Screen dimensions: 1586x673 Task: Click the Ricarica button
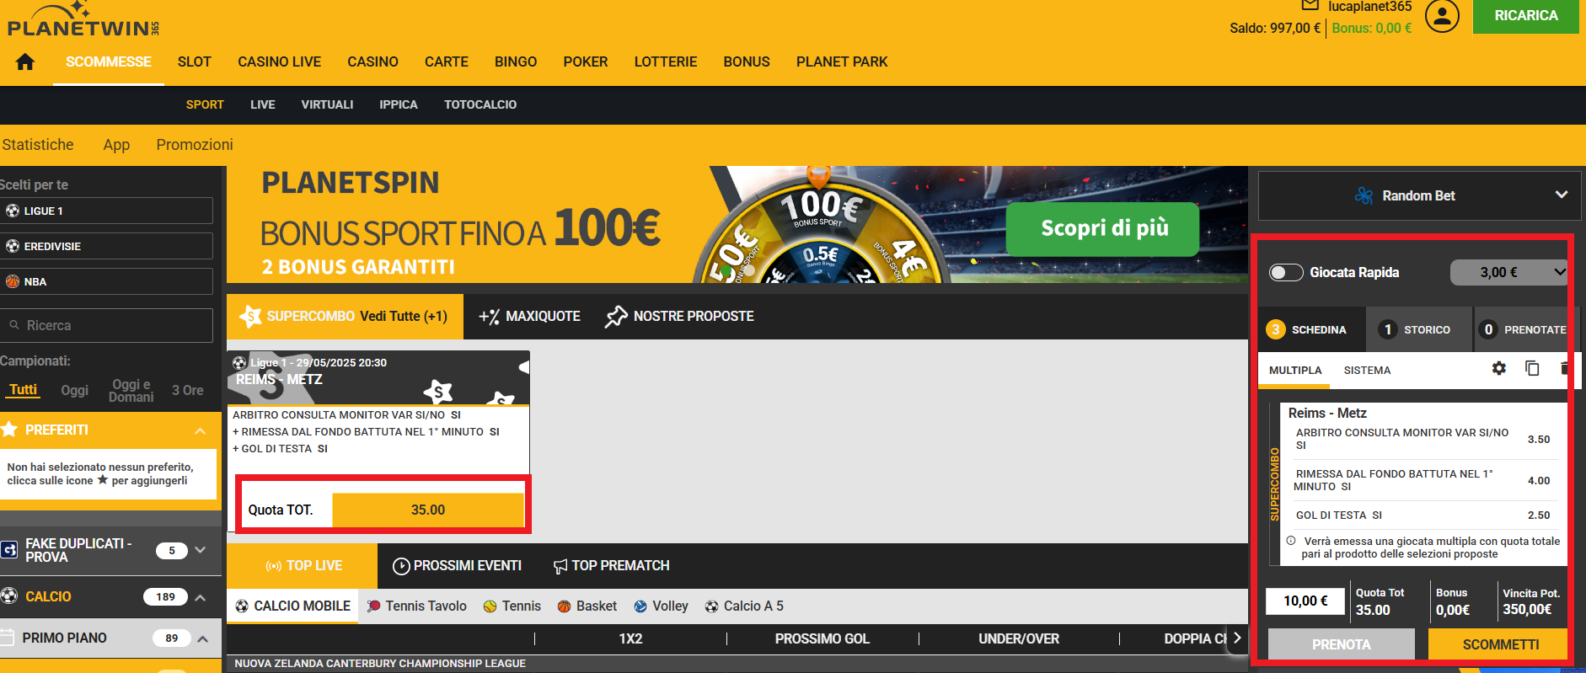click(x=1525, y=16)
